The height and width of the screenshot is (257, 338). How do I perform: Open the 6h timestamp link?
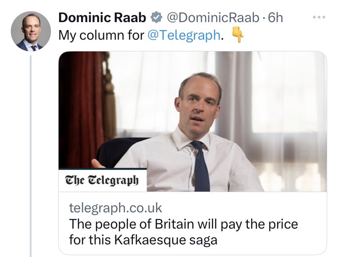click(x=275, y=18)
